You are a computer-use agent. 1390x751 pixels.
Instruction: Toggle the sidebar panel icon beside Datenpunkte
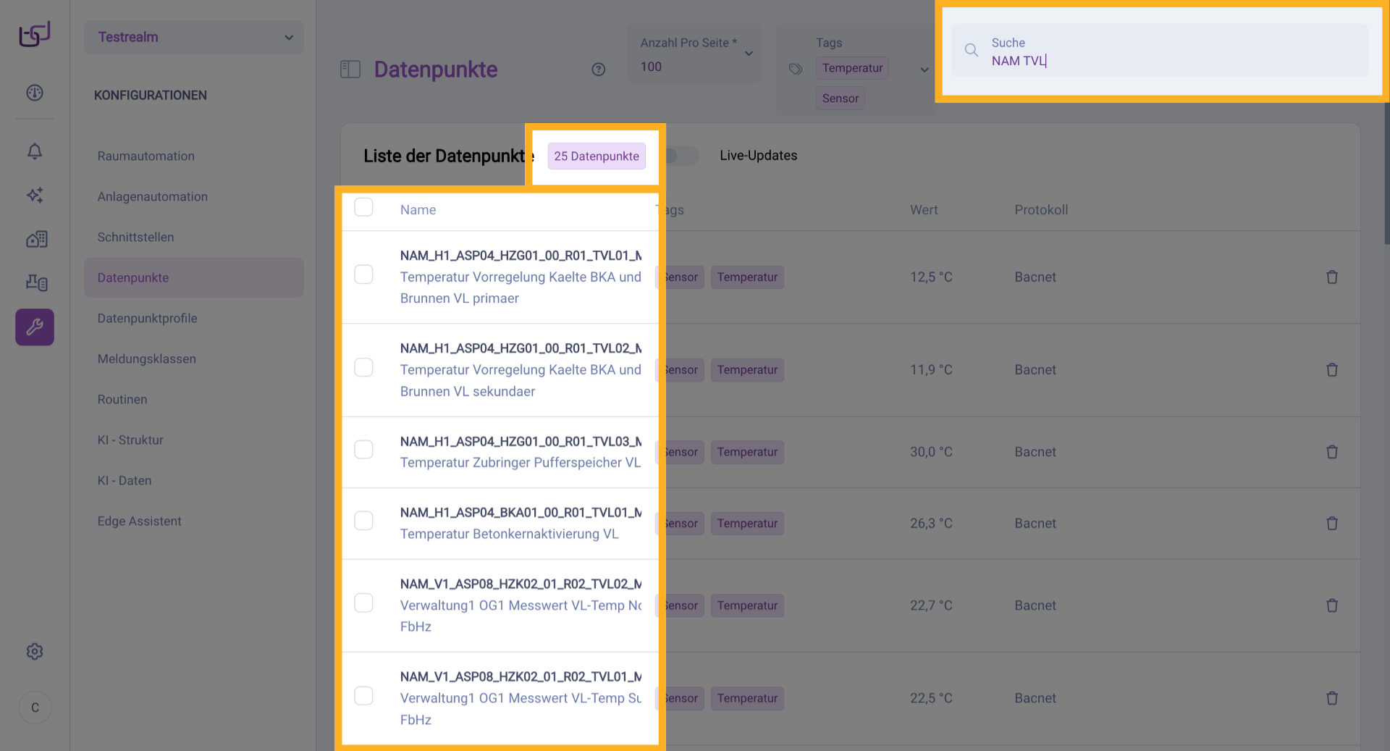350,70
